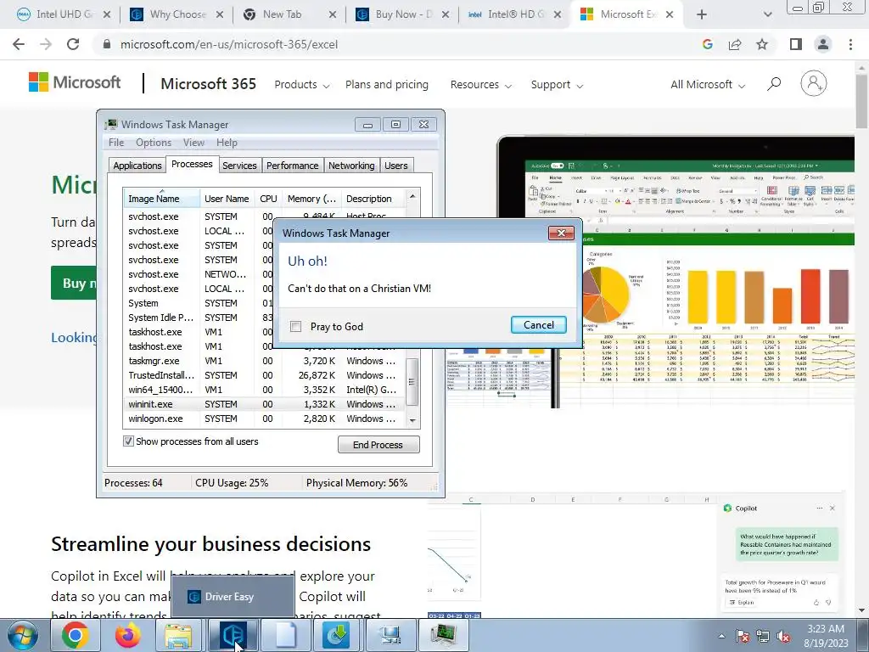The width and height of the screenshot is (869, 652).
Task: Click the muted volume tray icon
Action: [783, 637]
